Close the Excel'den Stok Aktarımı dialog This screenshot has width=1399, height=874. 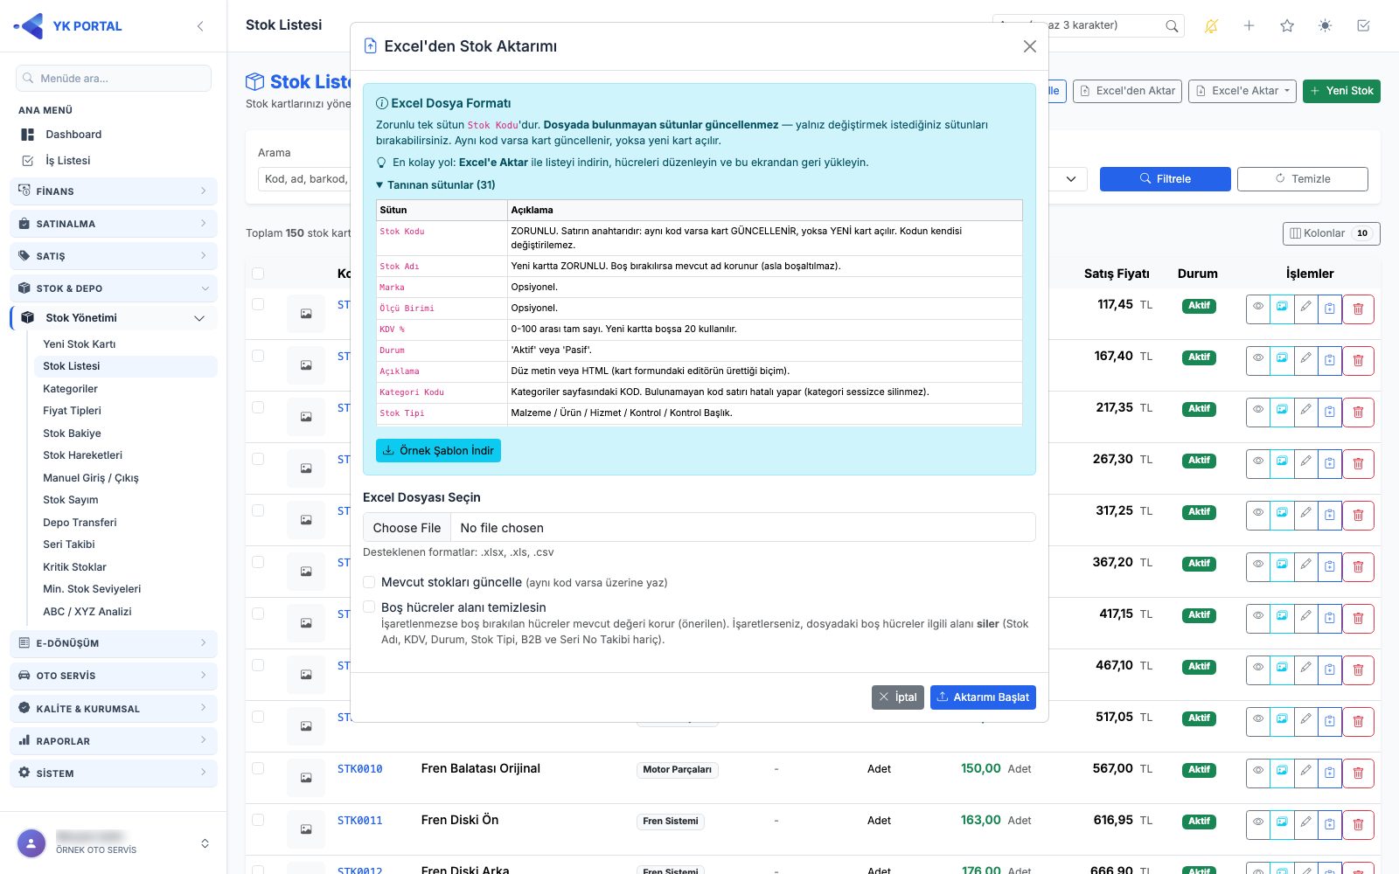(x=1029, y=46)
